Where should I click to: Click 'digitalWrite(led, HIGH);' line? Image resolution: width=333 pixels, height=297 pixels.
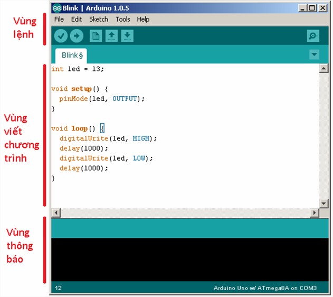pos(108,138)
